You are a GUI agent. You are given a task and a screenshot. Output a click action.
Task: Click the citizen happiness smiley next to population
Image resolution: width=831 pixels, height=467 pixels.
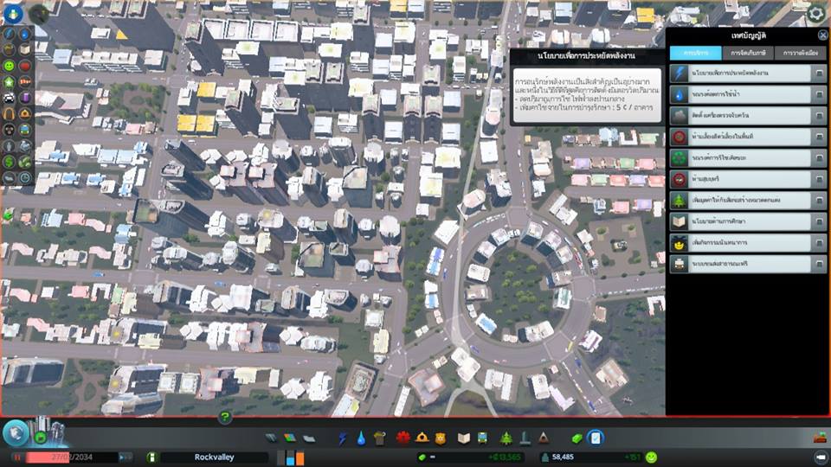(651, 457)
